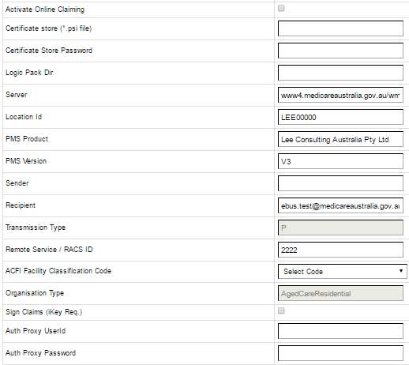
Task: Enable the Activate Online Claiming checkbox
Action: point(281,8)
